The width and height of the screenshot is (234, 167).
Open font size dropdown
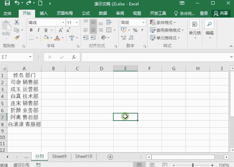pos(77,23)
